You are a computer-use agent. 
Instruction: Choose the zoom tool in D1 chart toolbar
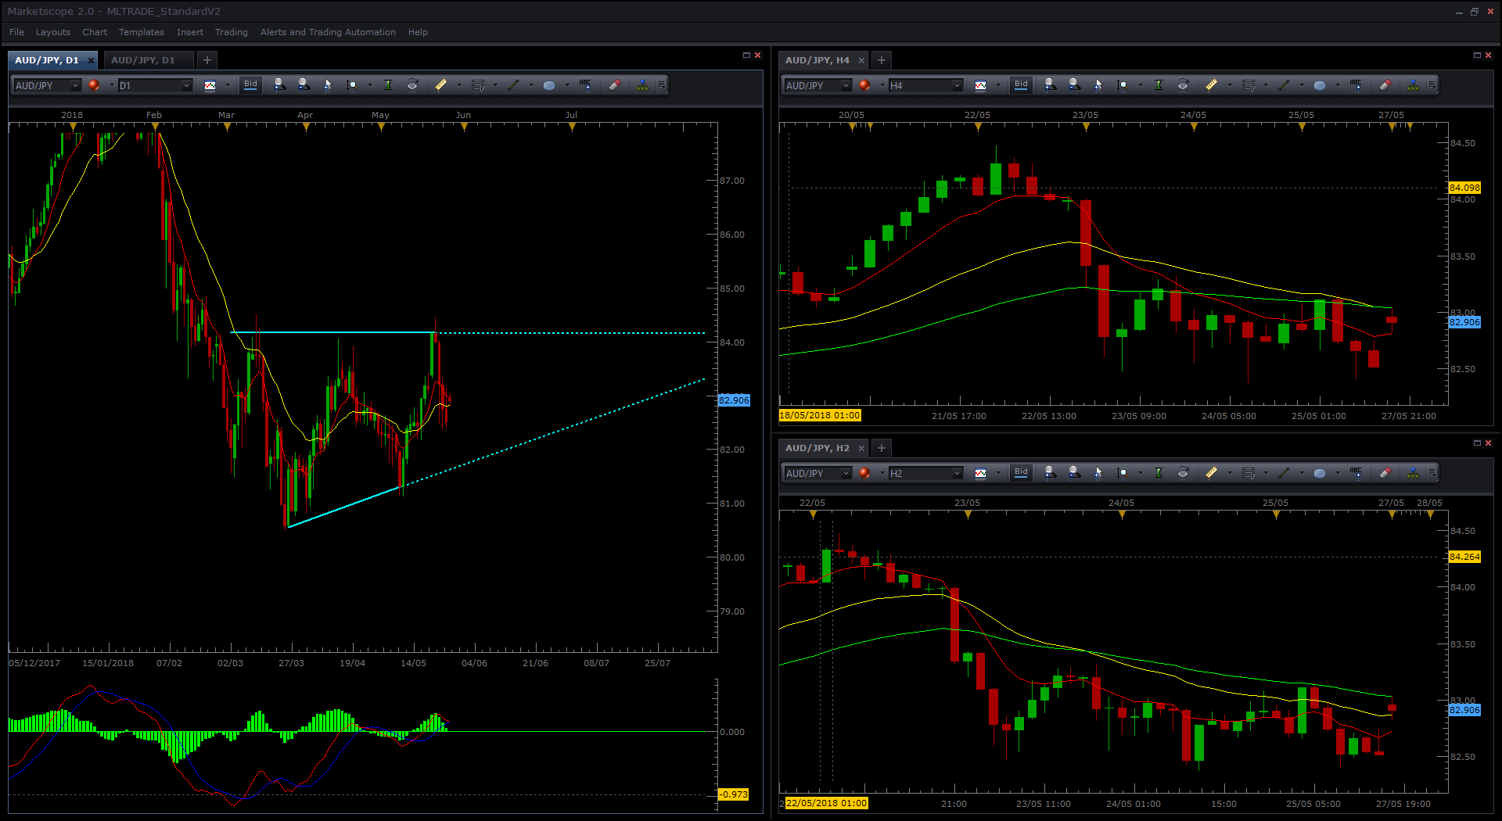352,85
